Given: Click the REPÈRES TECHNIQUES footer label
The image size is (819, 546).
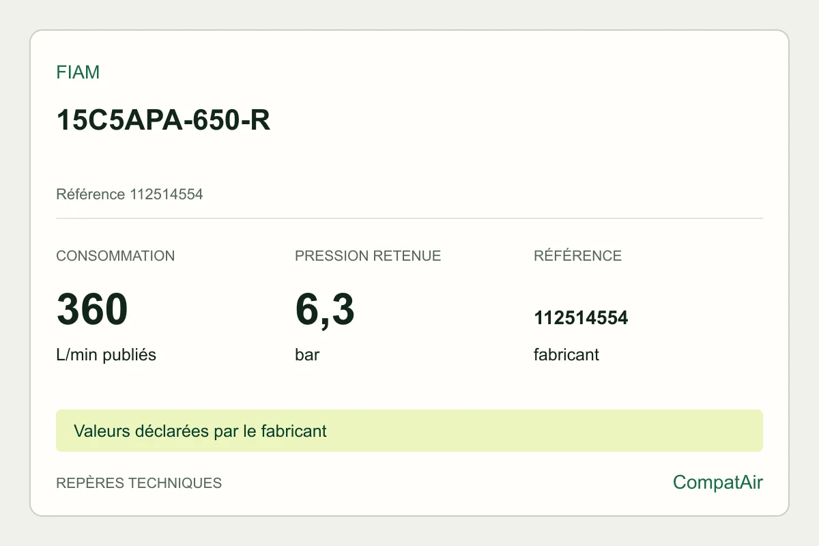Looking at the screenshot, I should pos(139,483).
